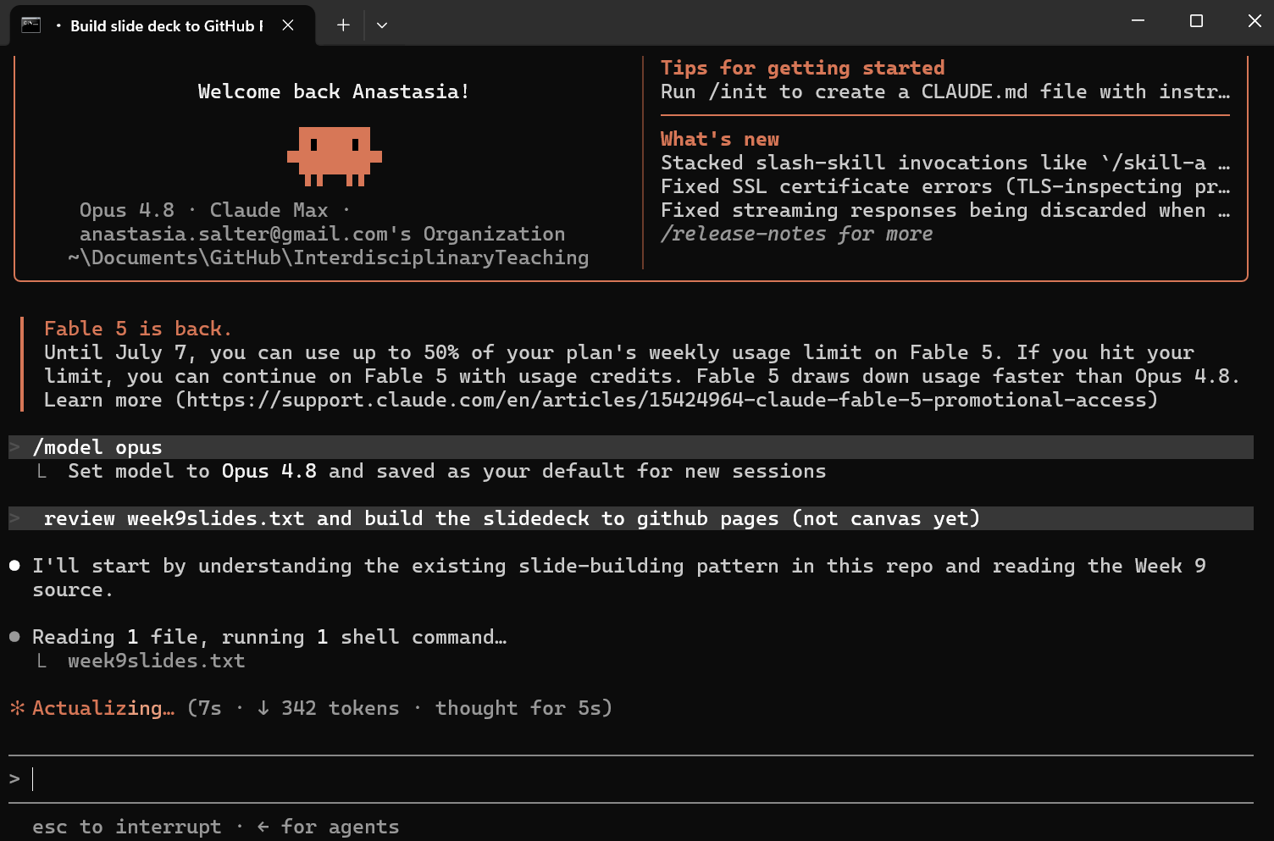Screen dimensions: 1274x841
Task: Close the 'Build slide deck to GitHub' tab
Action: coord(288,25)
